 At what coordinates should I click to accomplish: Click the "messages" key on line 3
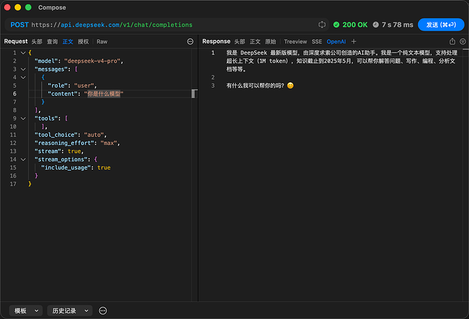tap(51, 69)
